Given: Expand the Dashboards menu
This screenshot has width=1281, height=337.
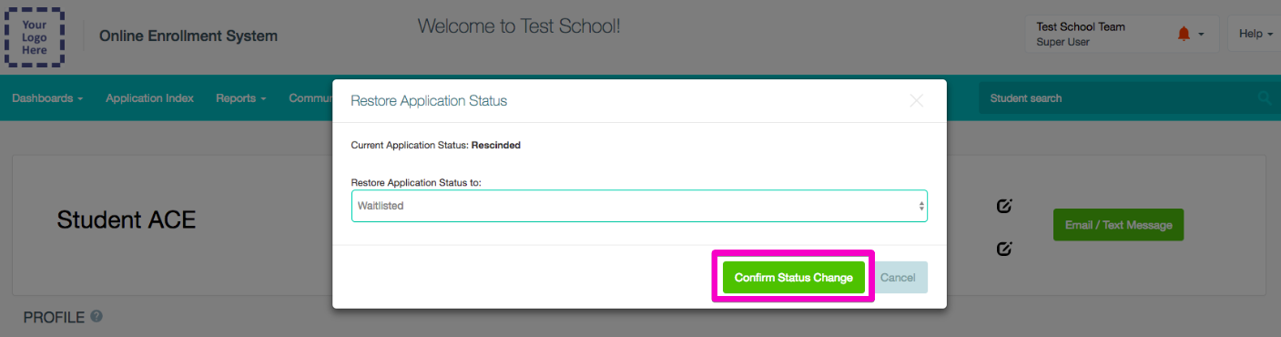Looking at the screenshot, I should click(47, 98).
